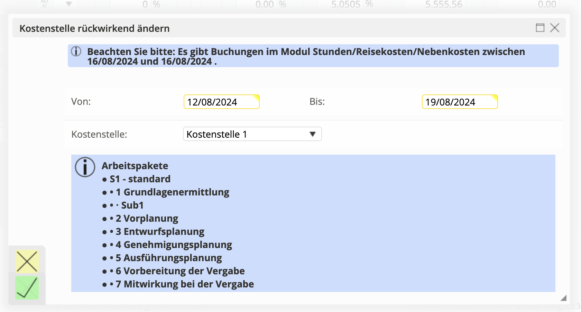Screen dimensions: 581x312
Task: Click the large info icon beside Arbeitspakete
Action: coord(85,167)
